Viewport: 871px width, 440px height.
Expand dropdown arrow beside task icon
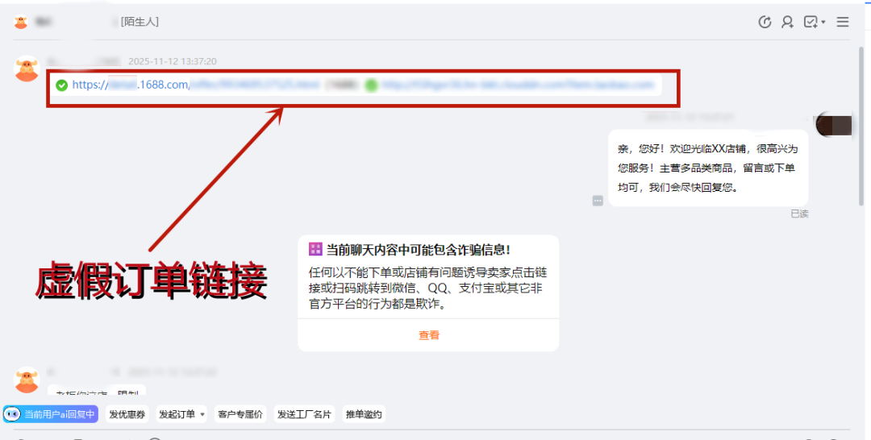click(x=823, y=23)
